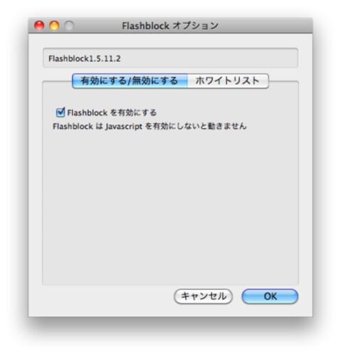Click the Flashblock1.5.11.2 version box

[x=170, y=58]
